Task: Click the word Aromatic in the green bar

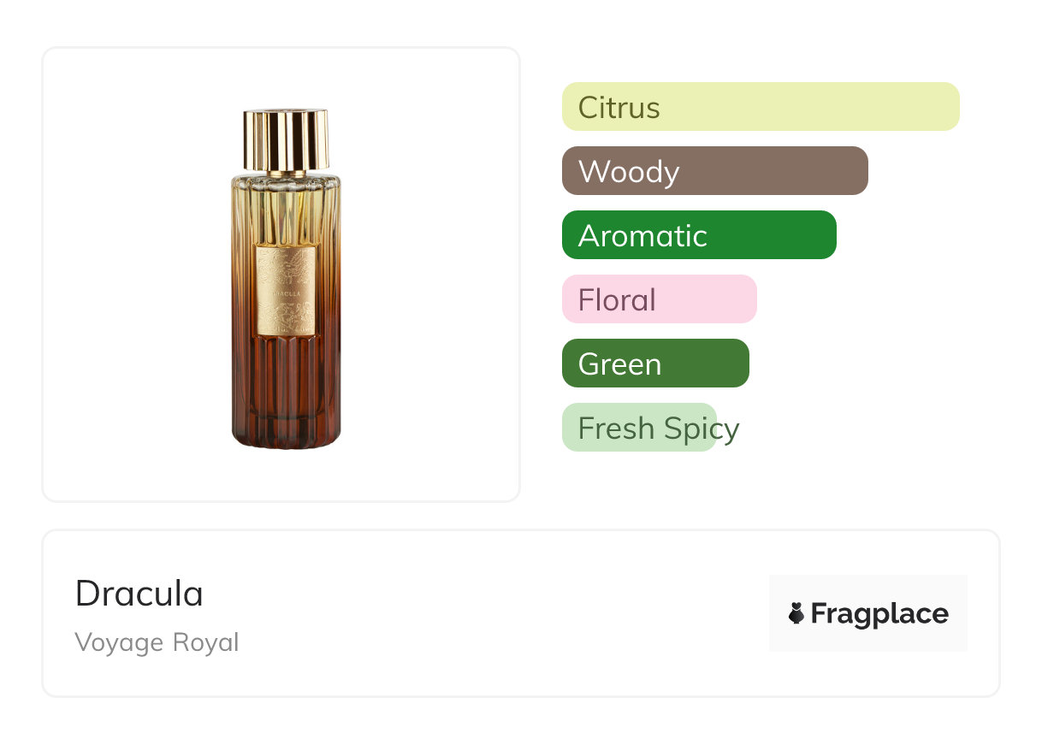Action: pos(642,236)
